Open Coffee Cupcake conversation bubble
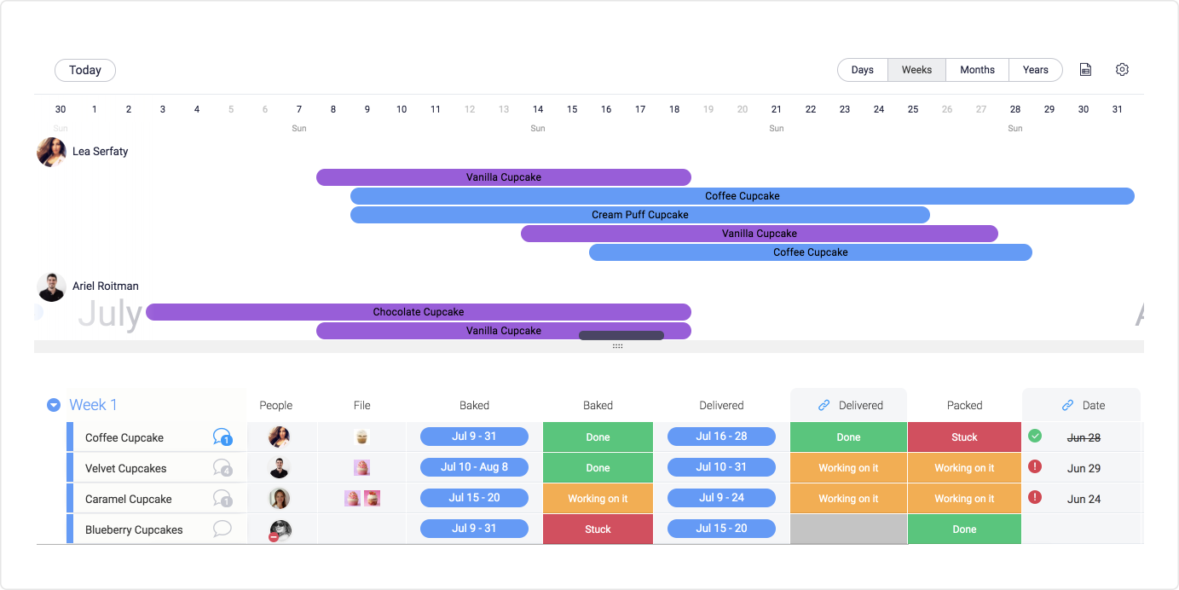 tap(223, 437)
